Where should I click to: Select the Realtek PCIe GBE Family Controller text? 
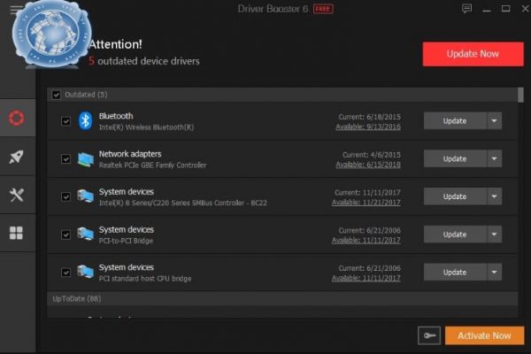152,165
